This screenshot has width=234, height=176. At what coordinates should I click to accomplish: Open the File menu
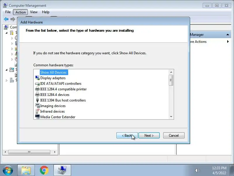coord(8,12)
